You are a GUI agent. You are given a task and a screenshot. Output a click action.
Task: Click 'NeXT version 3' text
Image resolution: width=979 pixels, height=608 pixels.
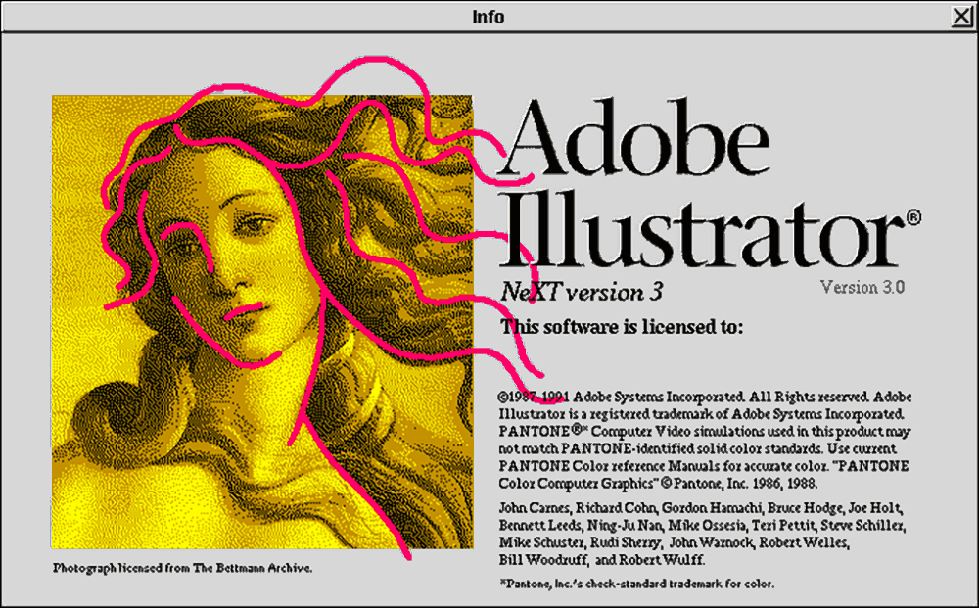[x=582, y=292]
